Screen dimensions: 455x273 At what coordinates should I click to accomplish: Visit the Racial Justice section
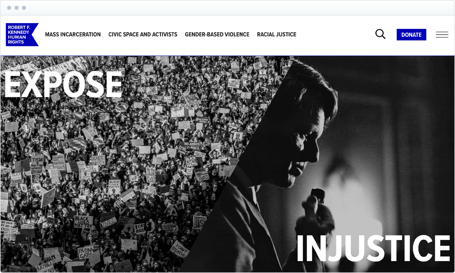pos(277,34)
